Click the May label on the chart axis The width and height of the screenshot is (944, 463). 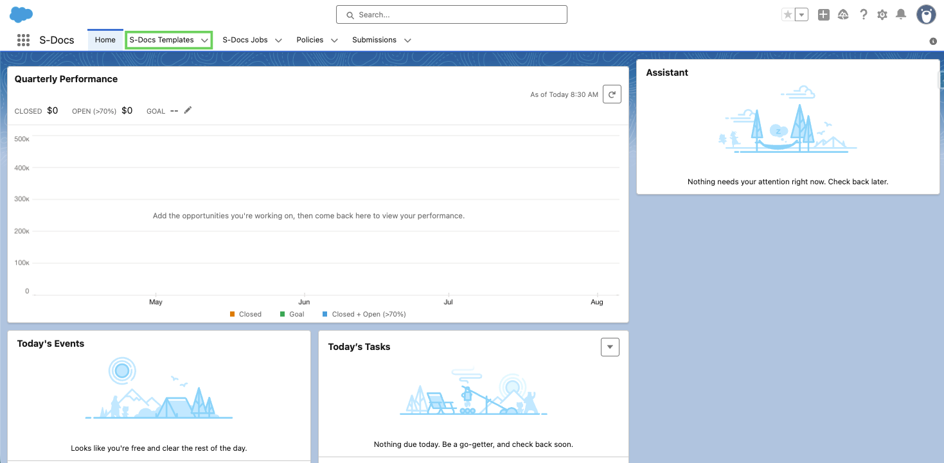point(156,302)
